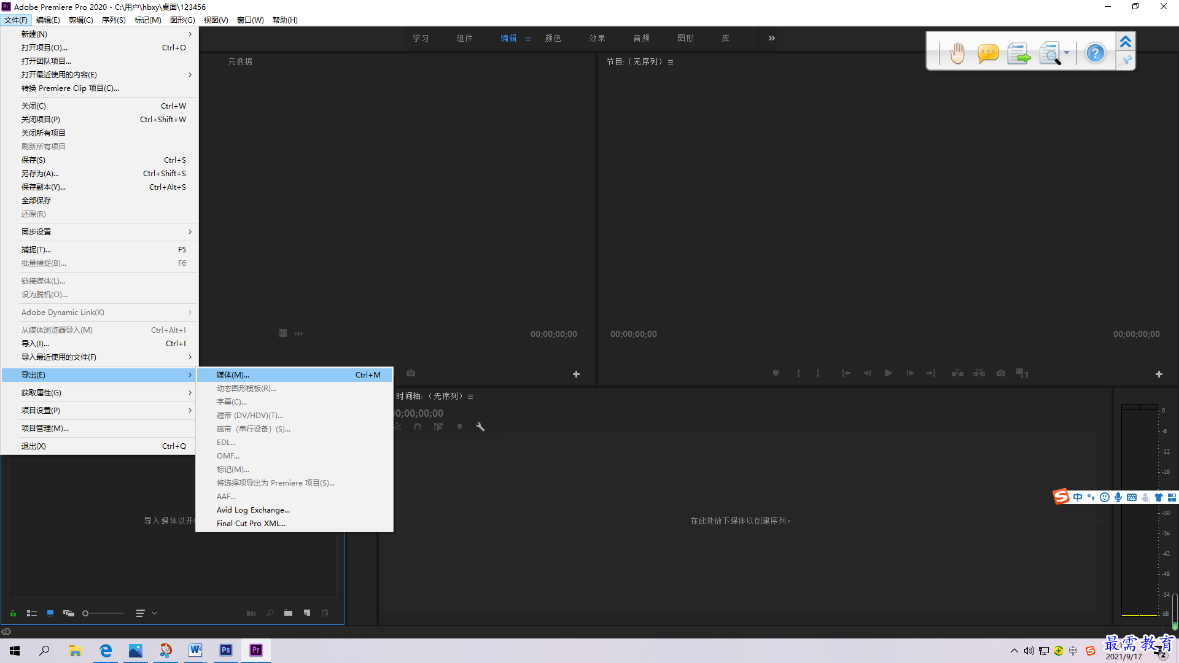Screen dimensions: 1179x663
Task: Select Avid Log Exchange... export option
Action: (x=294, y=510)
